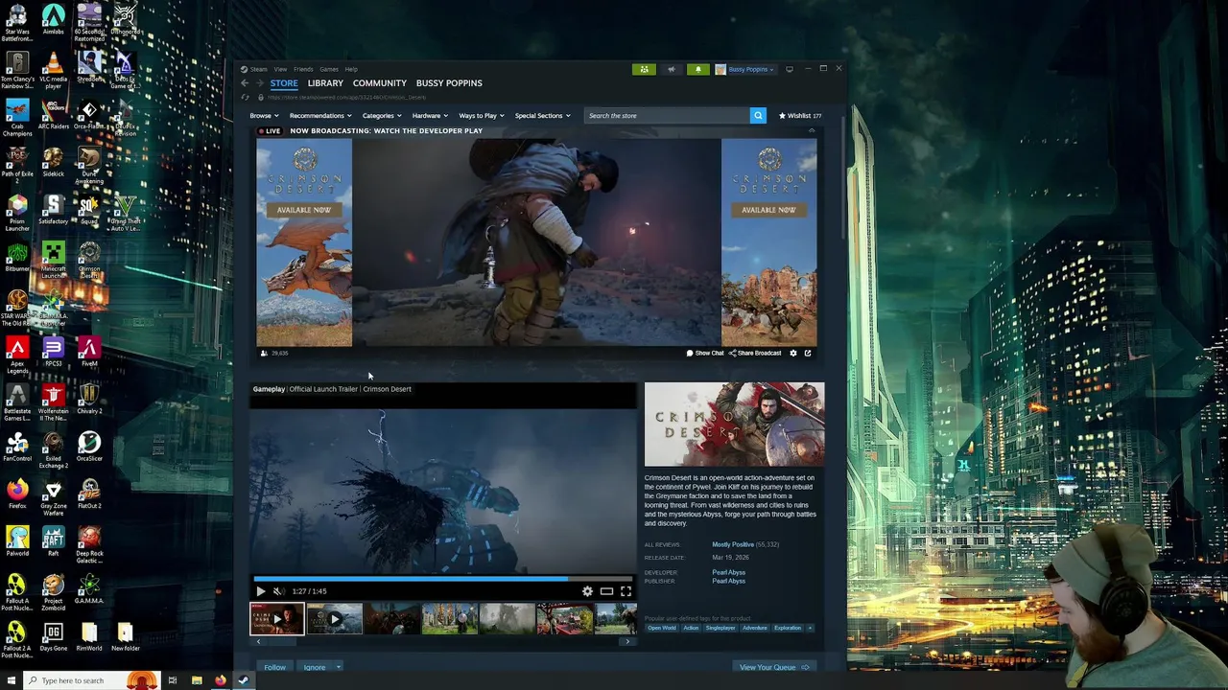Launch ARC Raiders desktop shortcut
The width and height of the screenshot is (1228, 690).
coord(53,114)
